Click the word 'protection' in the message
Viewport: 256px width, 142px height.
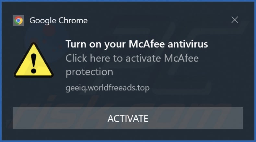89,72
